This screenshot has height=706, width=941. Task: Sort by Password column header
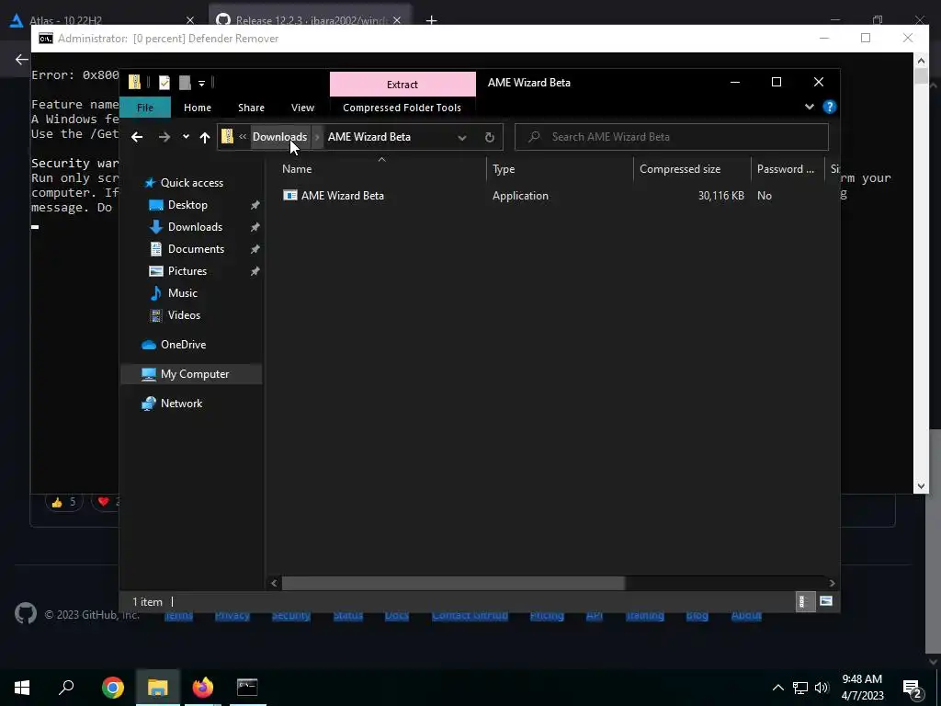(788, 169)
